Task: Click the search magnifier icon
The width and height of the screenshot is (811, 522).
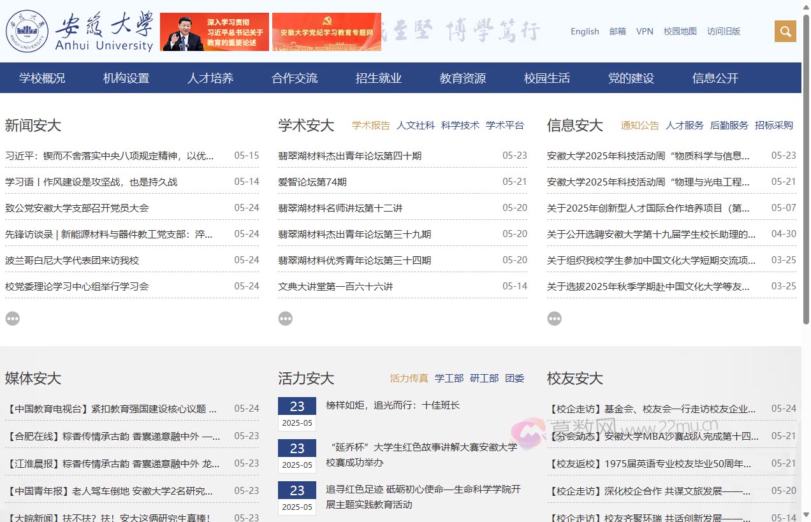Action: [785, 31]
